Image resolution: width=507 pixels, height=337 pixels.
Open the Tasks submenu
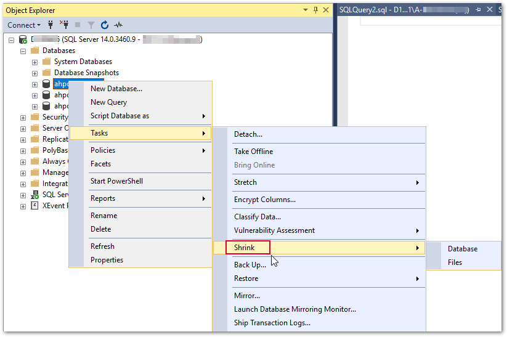click(140, 133)
